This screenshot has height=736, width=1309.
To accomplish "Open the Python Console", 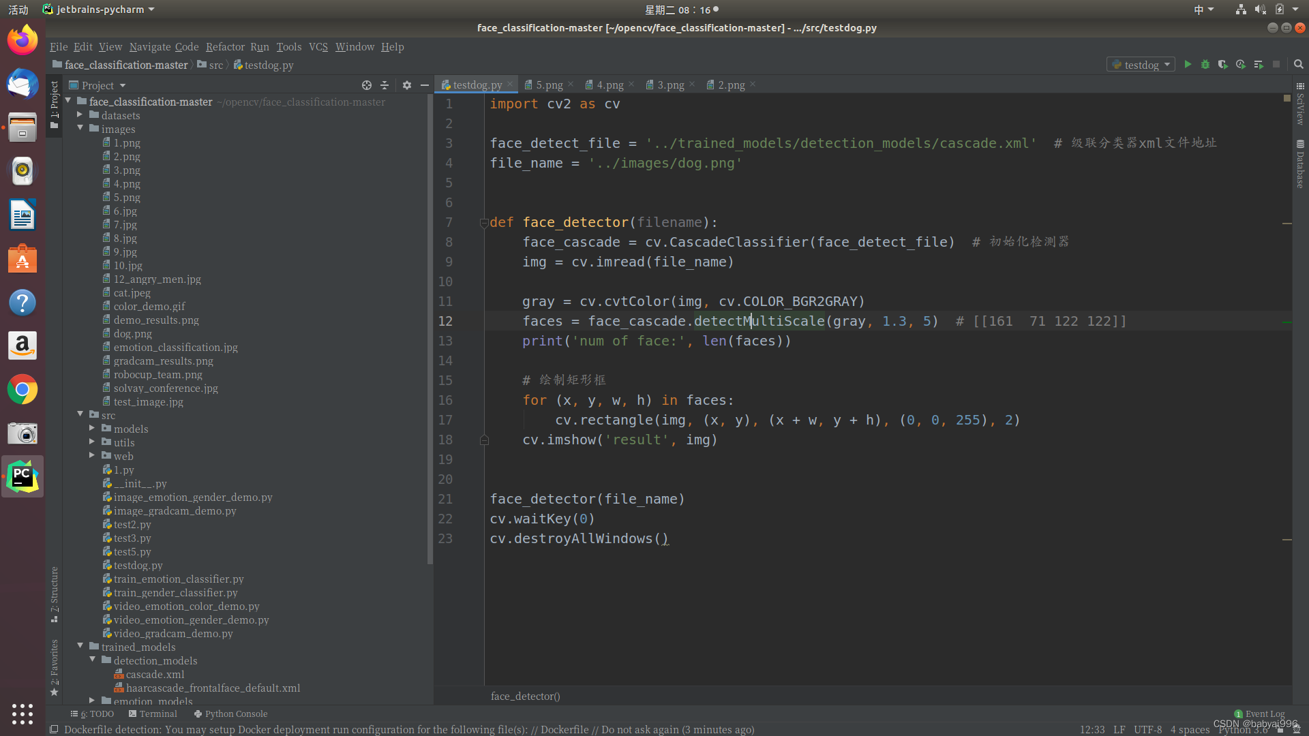I will 230,714.
